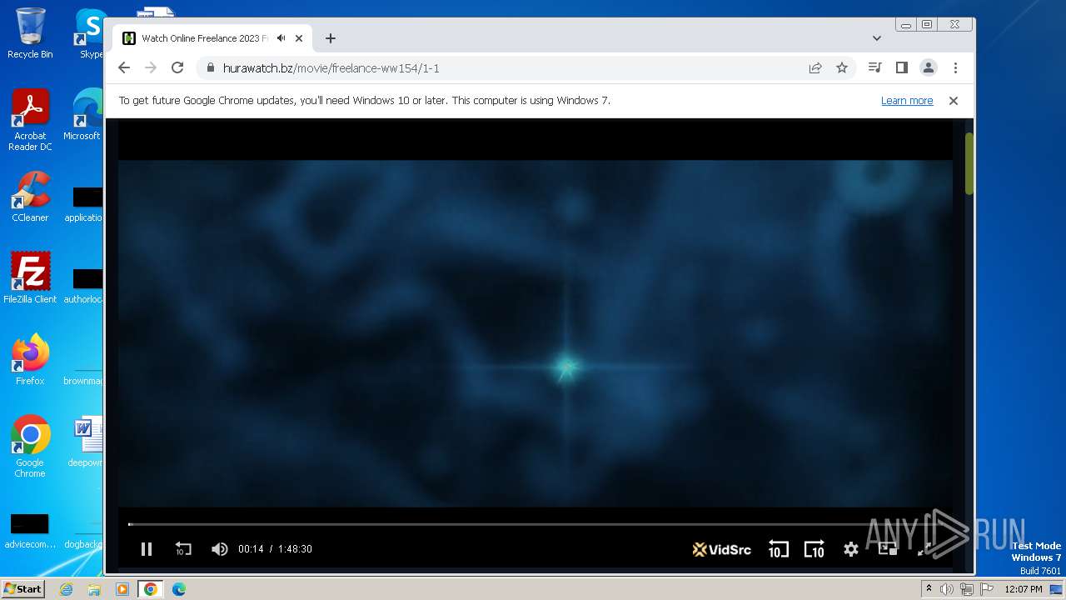Open FileZilla Client shortcut

[x=30, y=278]
